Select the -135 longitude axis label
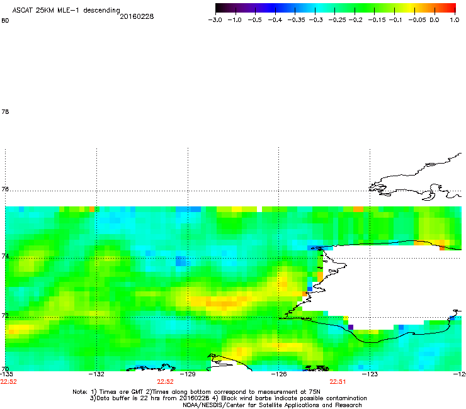Image resolution: width=466 pixels, height=409 pixels. (x=6, y=374)
